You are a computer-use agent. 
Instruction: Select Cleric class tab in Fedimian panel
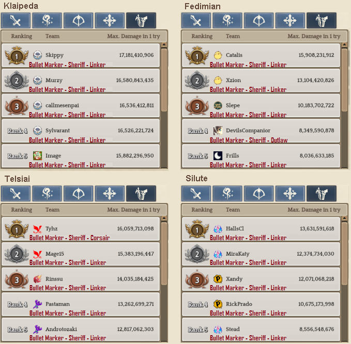tap(290, 21)
